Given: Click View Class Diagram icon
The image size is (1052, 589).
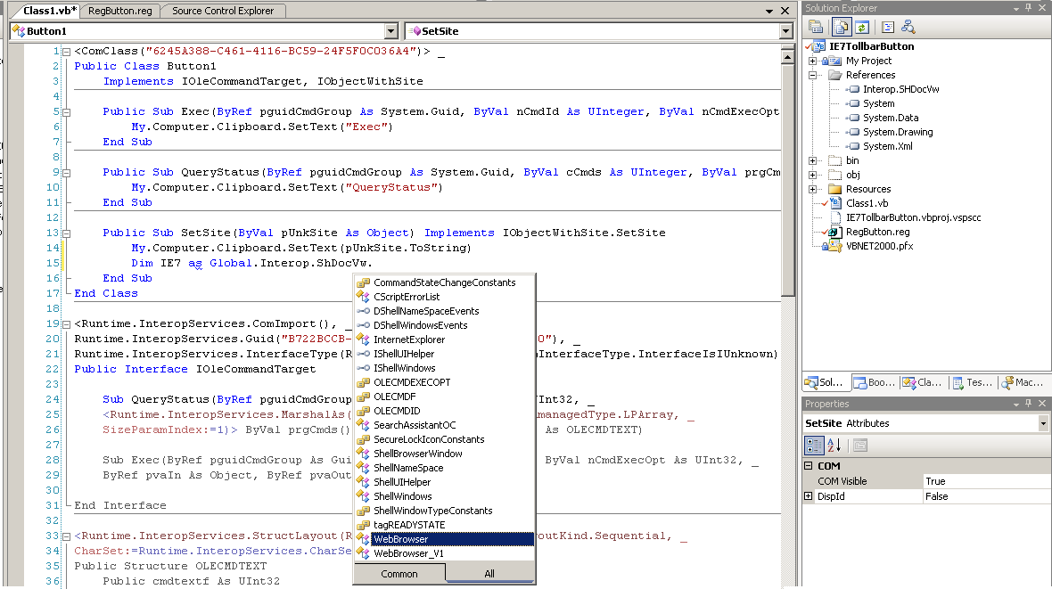Looking at the screenshot, I should (908, 27).
